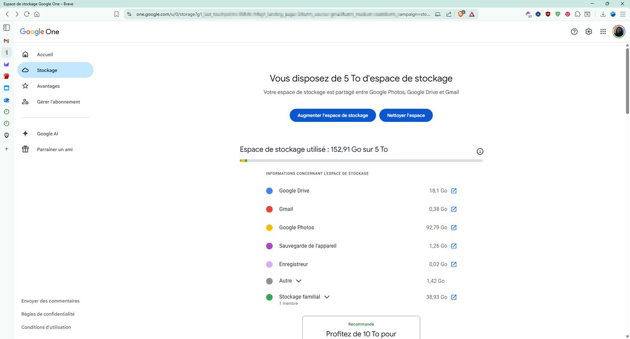Click the Brave Shields lion icon
This screenshot has width=630, height=339.
coord(461,14)
